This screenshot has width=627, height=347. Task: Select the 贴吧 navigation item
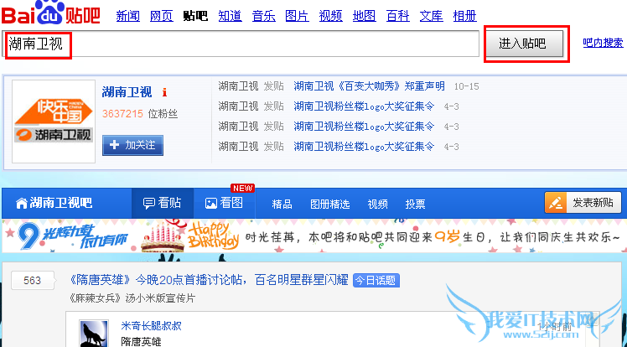[195, 16]
